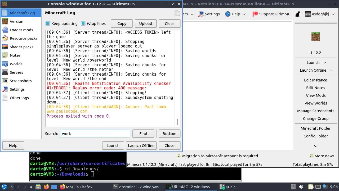Select Minecraft Log page in sidebar
The height and width of the screenshot is (191, 339).
tap(21, 13)
